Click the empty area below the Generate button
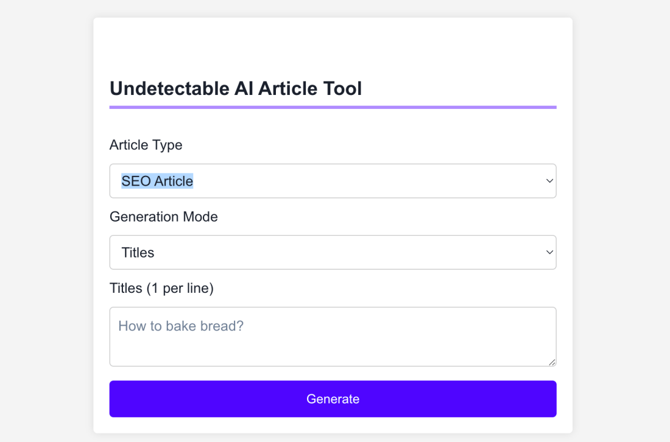This screenshot has height=442, width=670. tap(333, 426)
